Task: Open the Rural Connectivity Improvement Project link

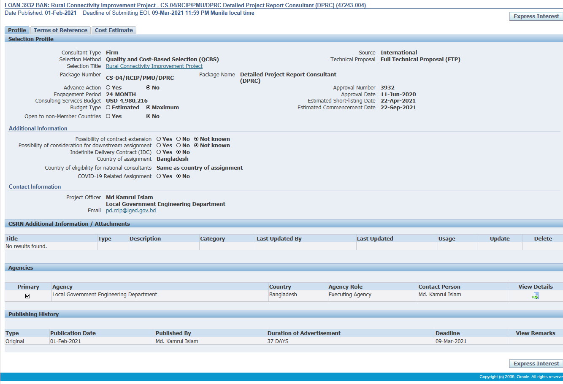Action: (x=154, y=66)
